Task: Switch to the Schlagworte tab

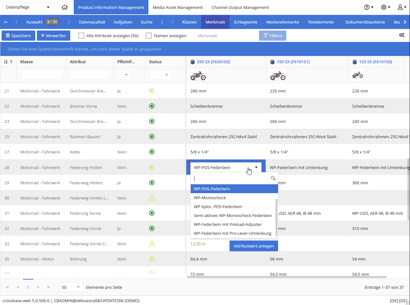Action: click(246, 22)
